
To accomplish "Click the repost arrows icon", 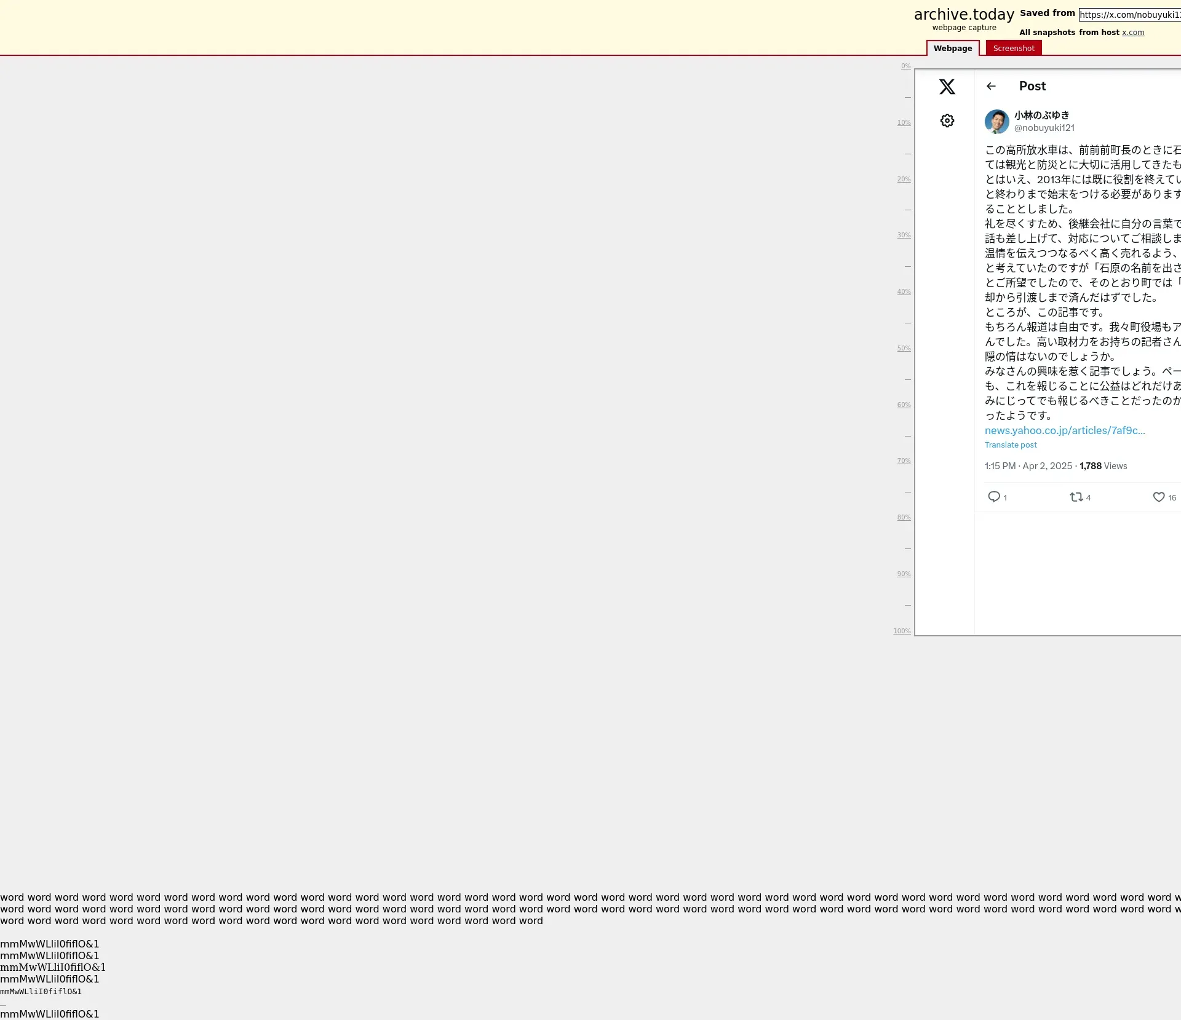I will click(1076, 497).
